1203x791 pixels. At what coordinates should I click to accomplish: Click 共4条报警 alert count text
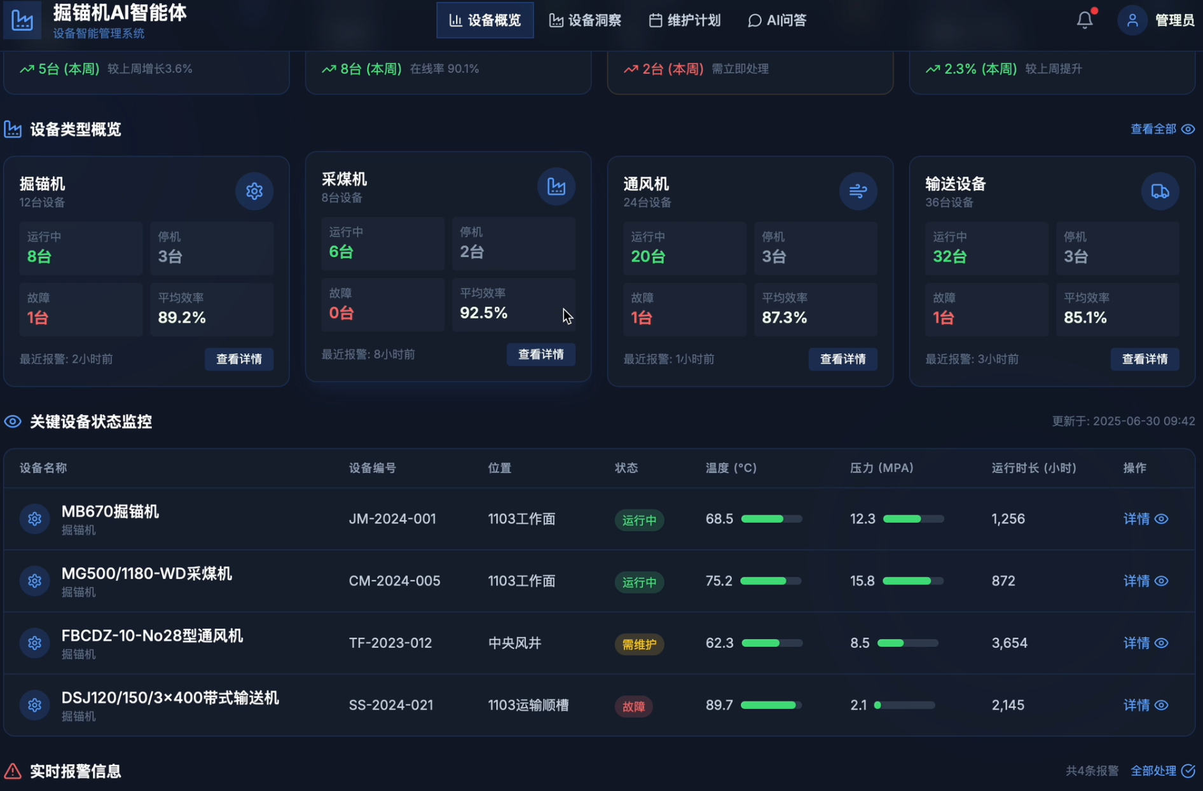coord(1092,771)
